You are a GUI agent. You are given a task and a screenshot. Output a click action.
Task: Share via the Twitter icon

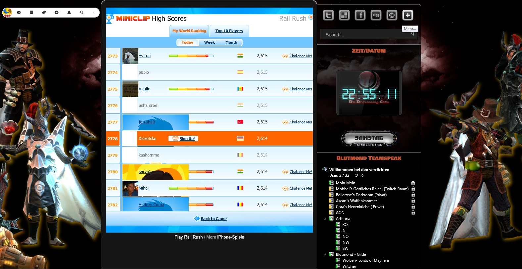coord(328,15)
